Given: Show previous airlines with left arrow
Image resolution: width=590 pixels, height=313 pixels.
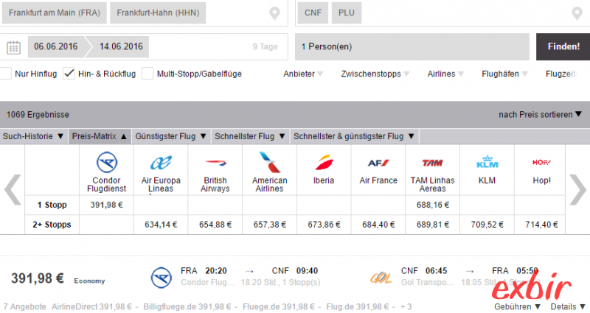Looking at the screenshot, I should coord(13,190).
